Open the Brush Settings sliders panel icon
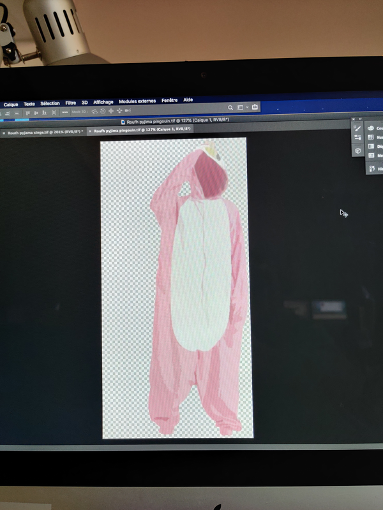 [x=357, y=138]
